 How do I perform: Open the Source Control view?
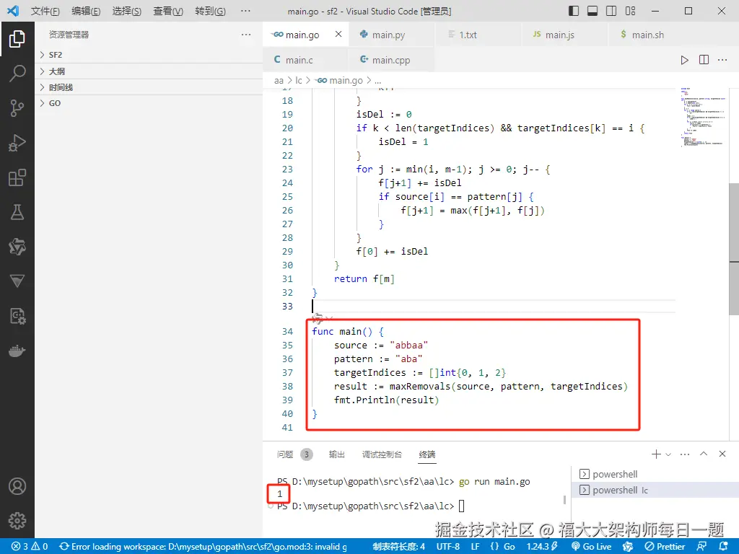(x=17, y=108)
